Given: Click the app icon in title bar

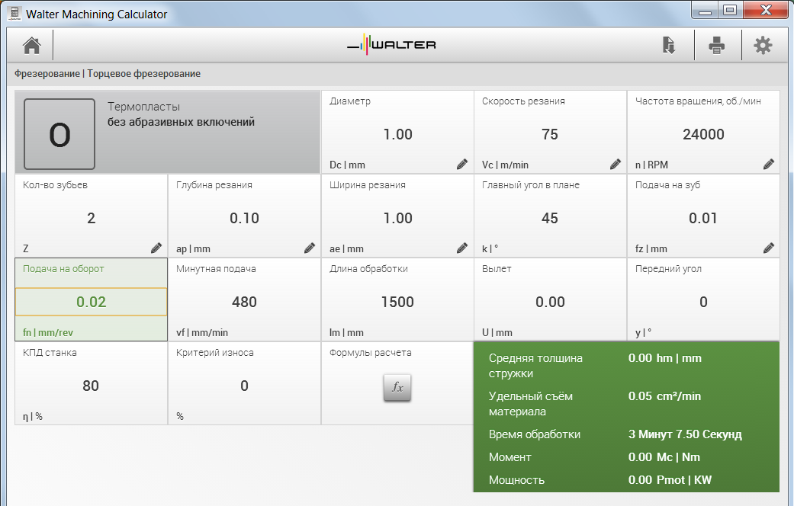Looking at the screenshot, I should [14, 14].
